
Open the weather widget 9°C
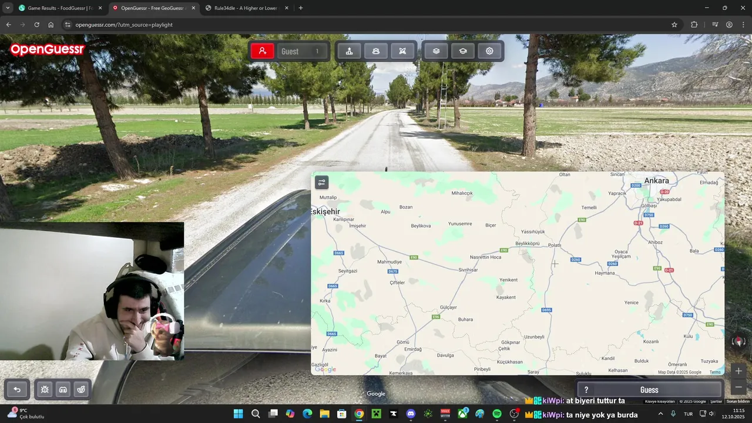26,414
